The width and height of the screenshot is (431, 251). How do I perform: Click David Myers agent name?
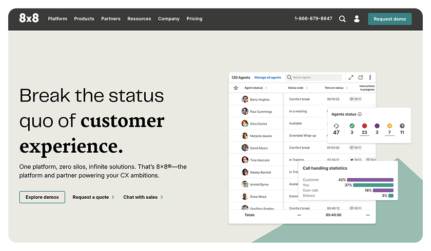[x=259, y=148]
